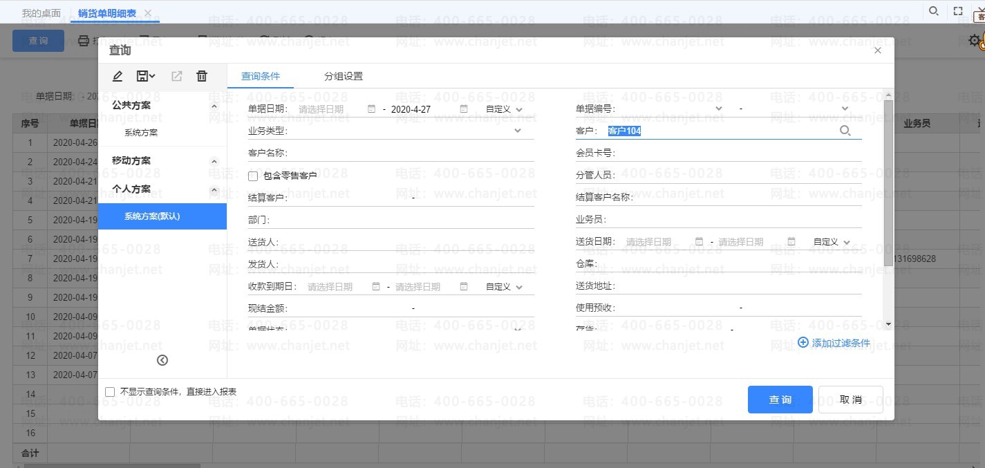Click the global search magnifier icon
Image resolution: width=985 pixels, height=468 pixels.
933,11
